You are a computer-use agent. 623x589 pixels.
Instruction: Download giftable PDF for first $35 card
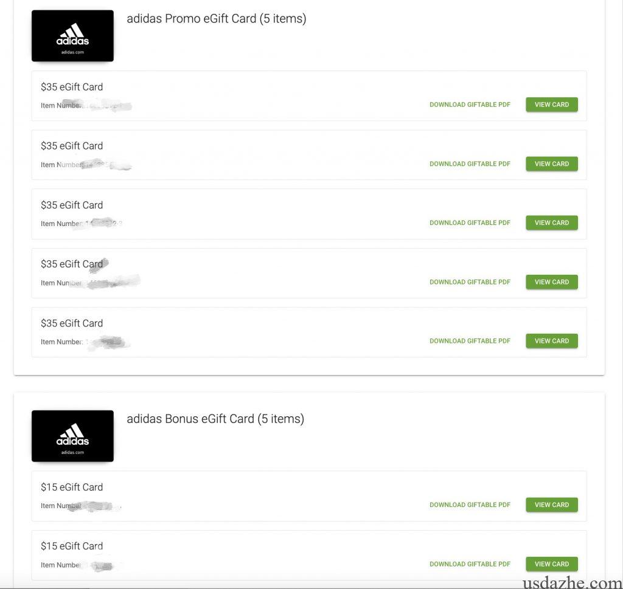[x=470, y=105]
